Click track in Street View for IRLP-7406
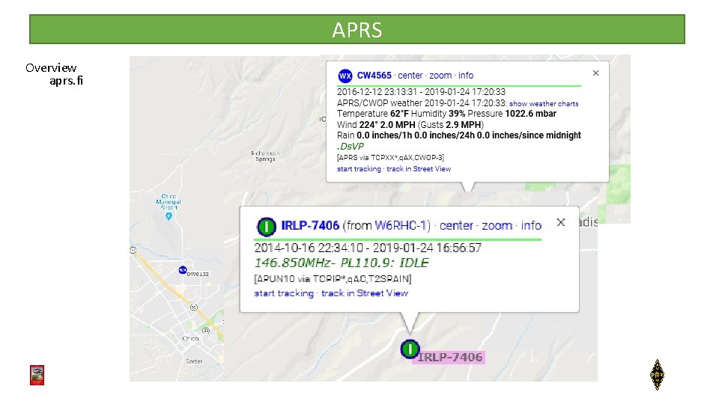This screenshot has height=404, width=719. pos(365,293)
